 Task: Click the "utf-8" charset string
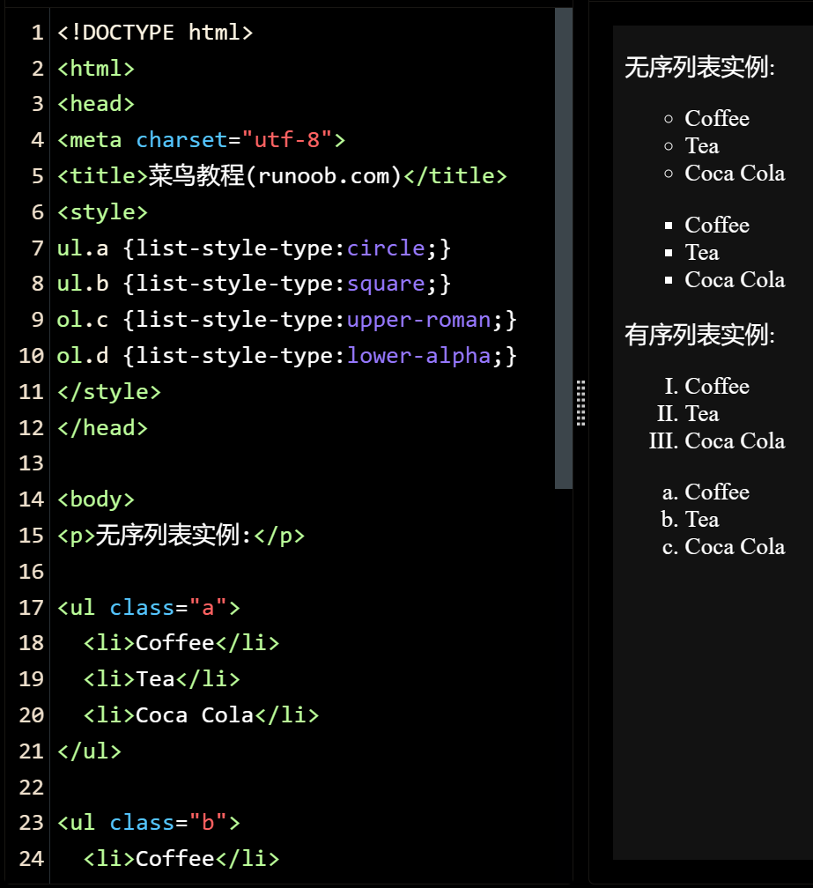click(287, 140)
